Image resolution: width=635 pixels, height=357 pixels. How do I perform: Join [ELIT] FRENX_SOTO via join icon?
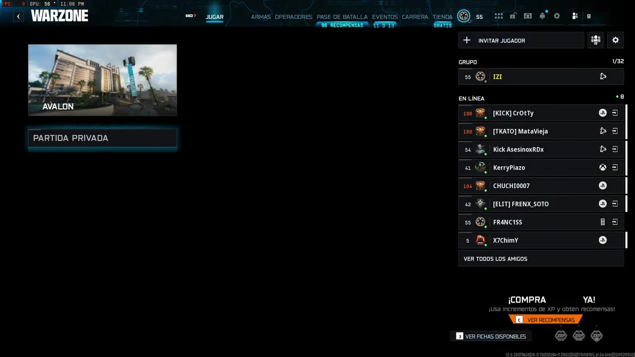click(x=615, y=204)
